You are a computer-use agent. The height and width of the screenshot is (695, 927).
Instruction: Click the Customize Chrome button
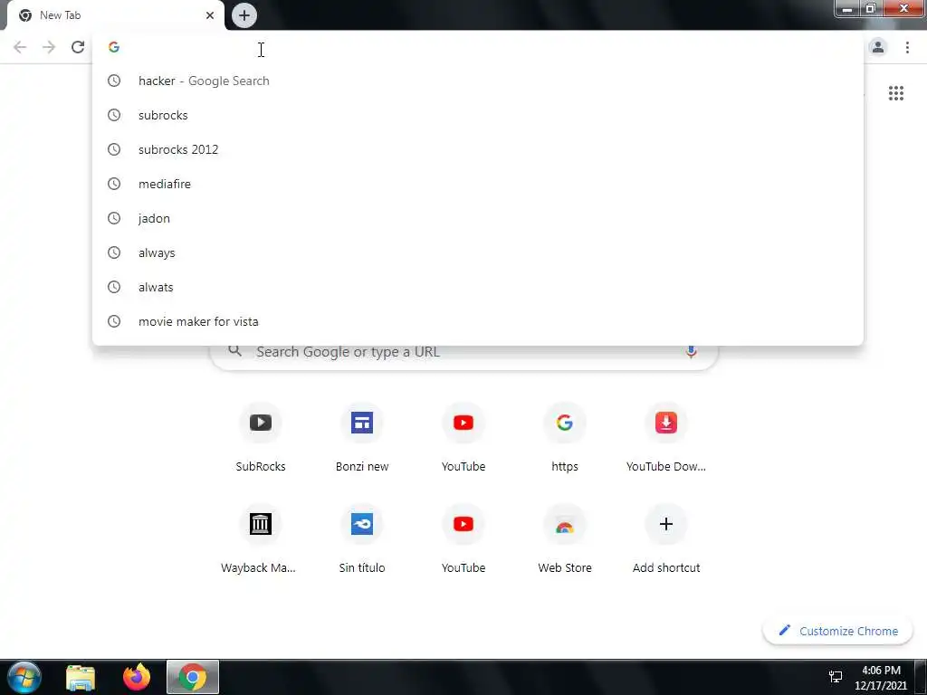tap(837, 631)
